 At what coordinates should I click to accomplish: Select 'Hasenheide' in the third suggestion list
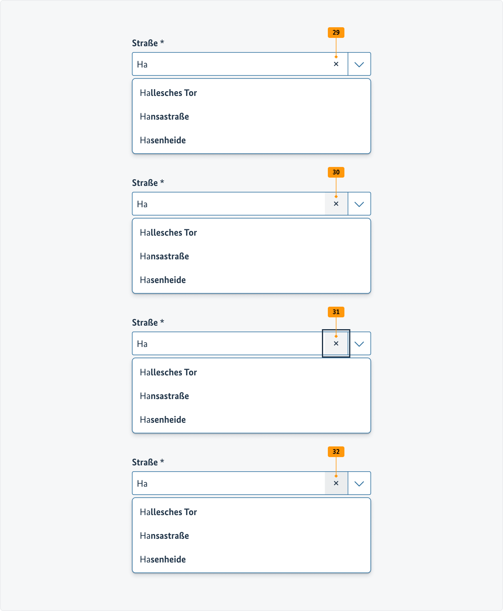point(163,420)
